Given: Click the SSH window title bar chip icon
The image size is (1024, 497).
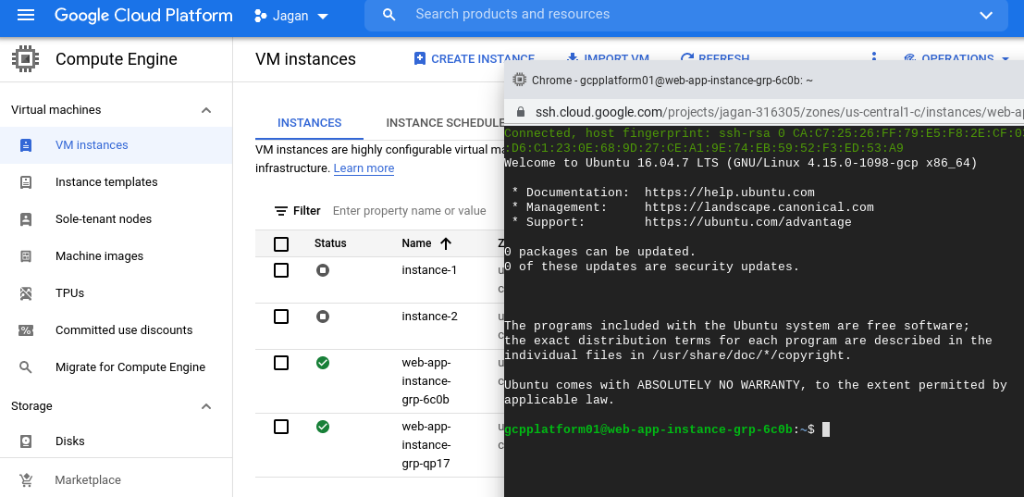Looking at the screenshot, I should tap(520, 80).
